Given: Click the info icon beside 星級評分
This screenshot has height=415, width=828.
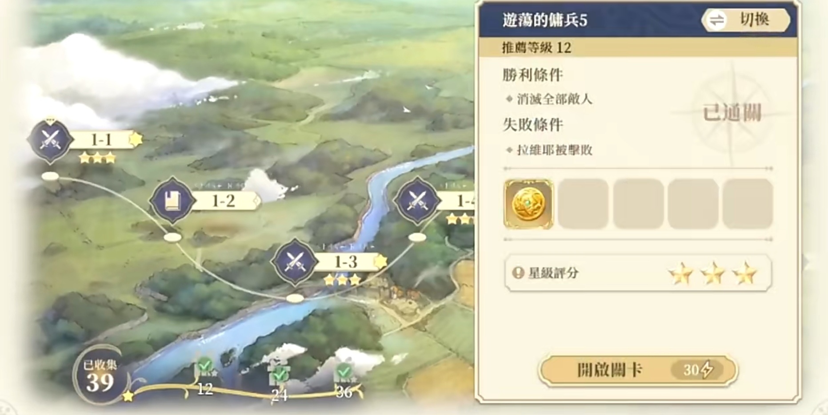Looking at the screenshot, I should click(518, 273).
